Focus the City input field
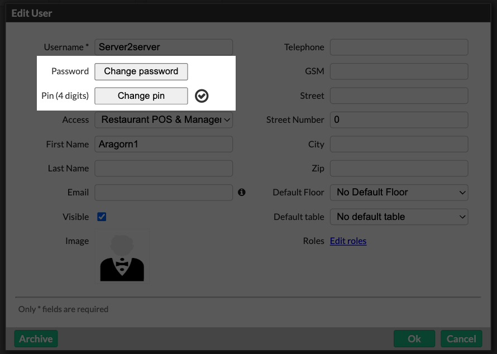 pyautogui.click(x=399, y=144)
